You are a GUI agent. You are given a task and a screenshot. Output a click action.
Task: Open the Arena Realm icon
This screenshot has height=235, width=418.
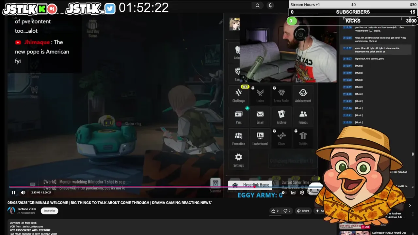pos(281,95)
